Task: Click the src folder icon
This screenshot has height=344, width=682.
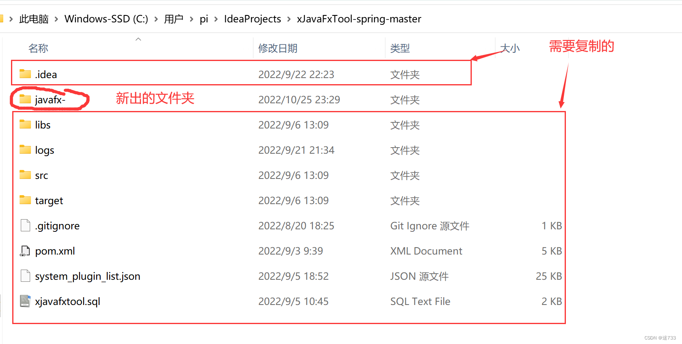Action: [25, 175]
